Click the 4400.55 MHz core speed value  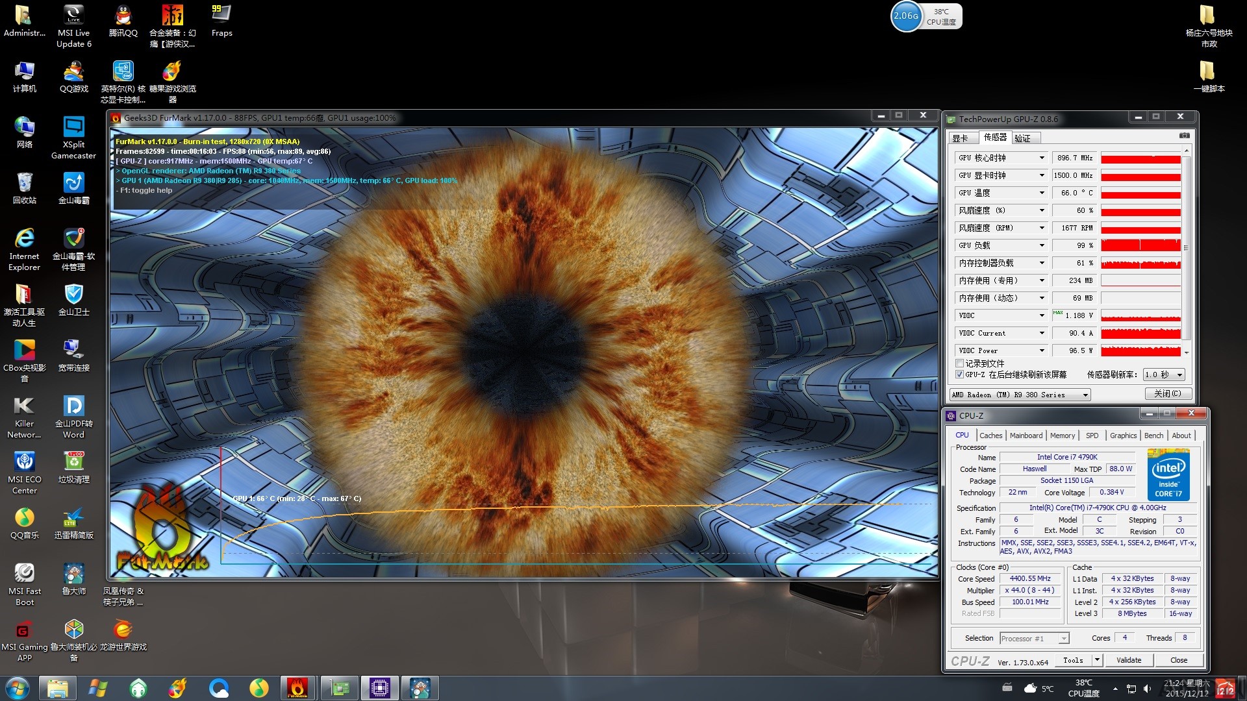(1030, 578)
